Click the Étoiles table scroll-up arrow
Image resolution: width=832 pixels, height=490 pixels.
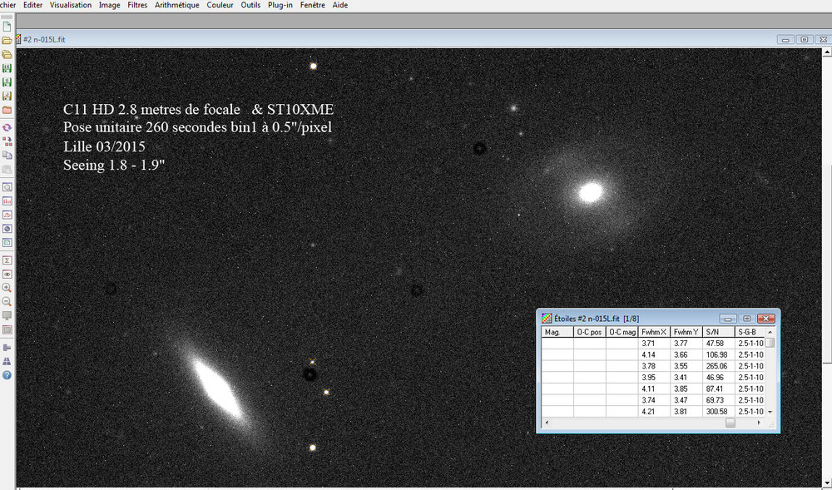pyautogui.click(x=770, y=332)
